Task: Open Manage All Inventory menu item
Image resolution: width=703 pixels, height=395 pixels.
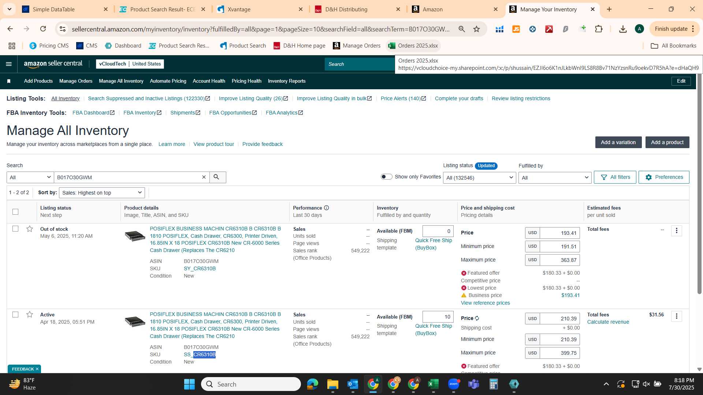Action: click(121, 81)
